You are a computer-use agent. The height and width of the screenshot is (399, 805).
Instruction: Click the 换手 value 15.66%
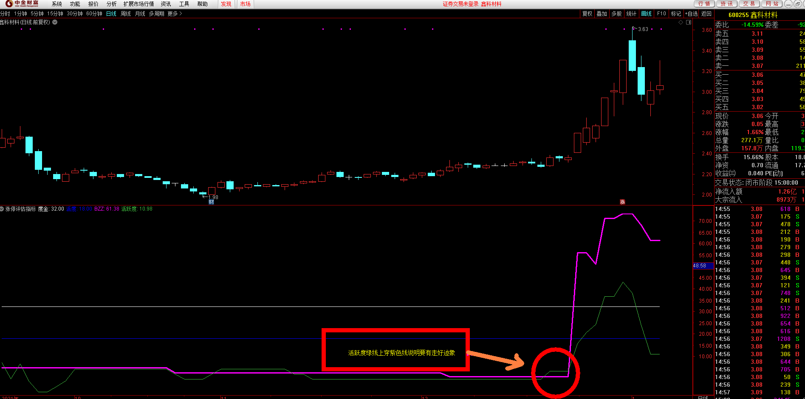tap(754, 157)
